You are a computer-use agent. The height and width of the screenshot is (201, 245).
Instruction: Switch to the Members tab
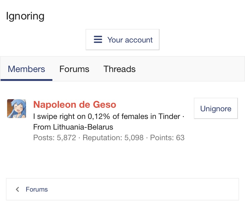pos(26,69)
